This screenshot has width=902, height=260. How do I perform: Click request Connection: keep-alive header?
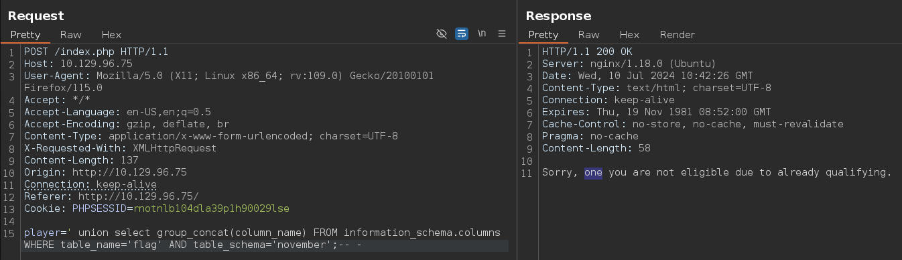pos(90,184)
